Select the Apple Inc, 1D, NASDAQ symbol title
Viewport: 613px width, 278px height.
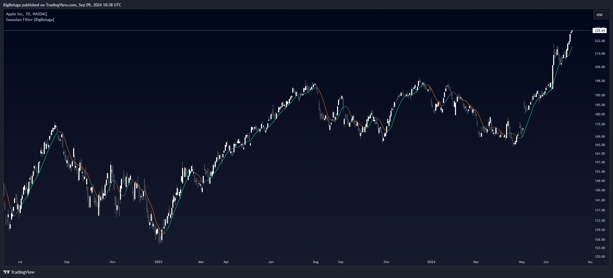tap(27, 14)
